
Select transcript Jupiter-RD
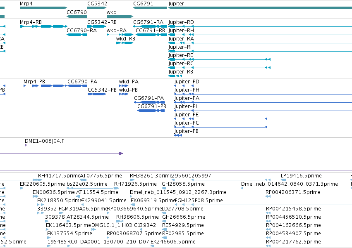[181, 22]
